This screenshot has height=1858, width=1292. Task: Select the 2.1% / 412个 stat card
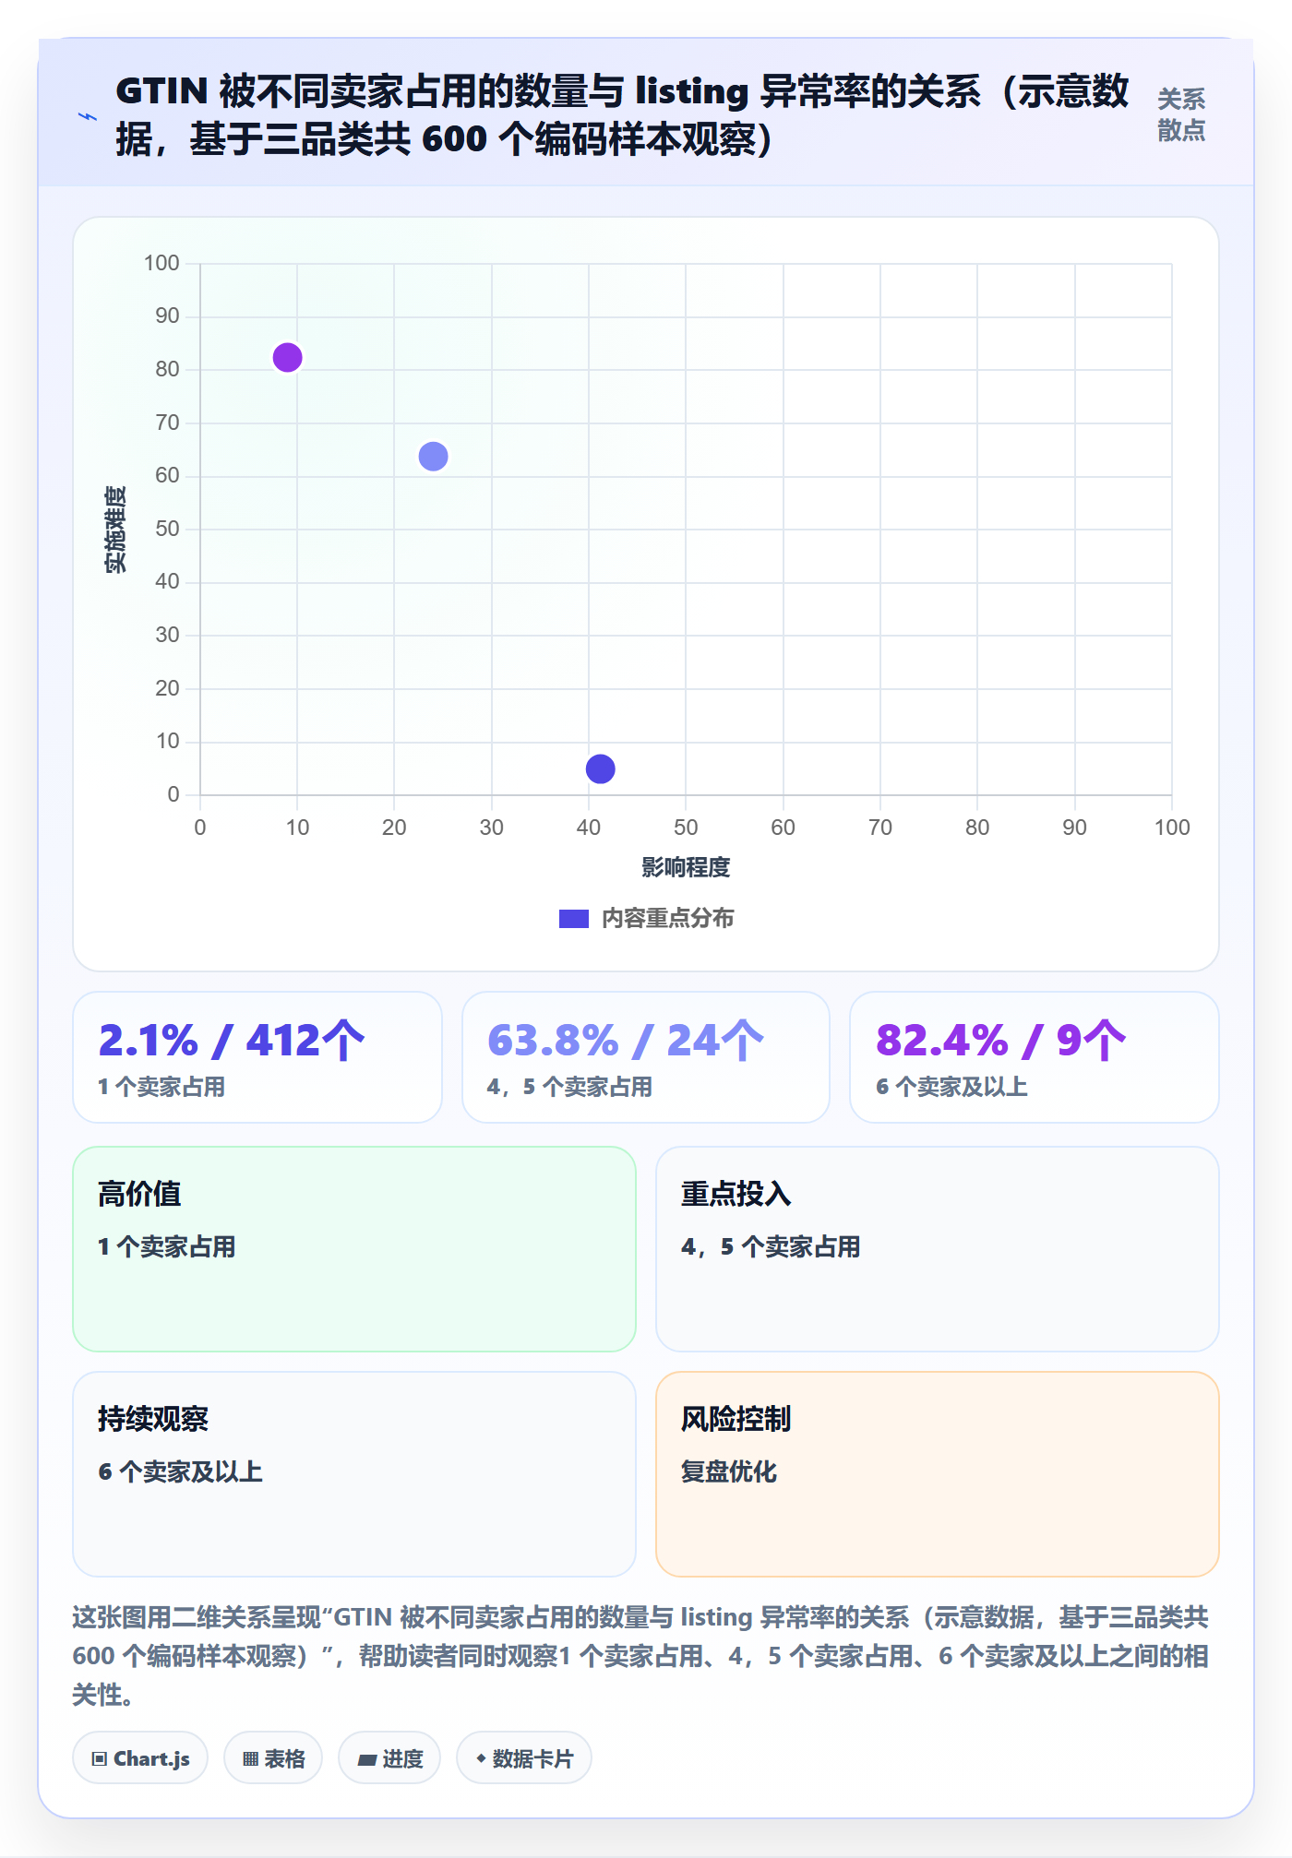pos(257,1057)
